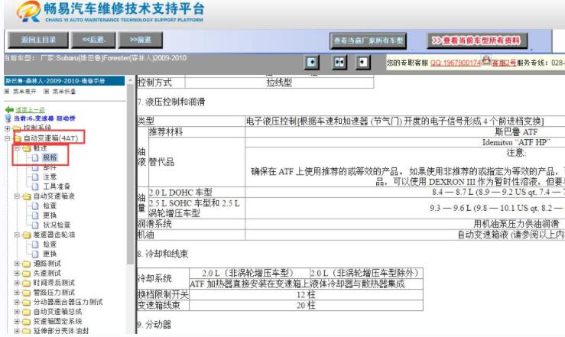Expand the 管路压力测试 tree node

point(17,293)
